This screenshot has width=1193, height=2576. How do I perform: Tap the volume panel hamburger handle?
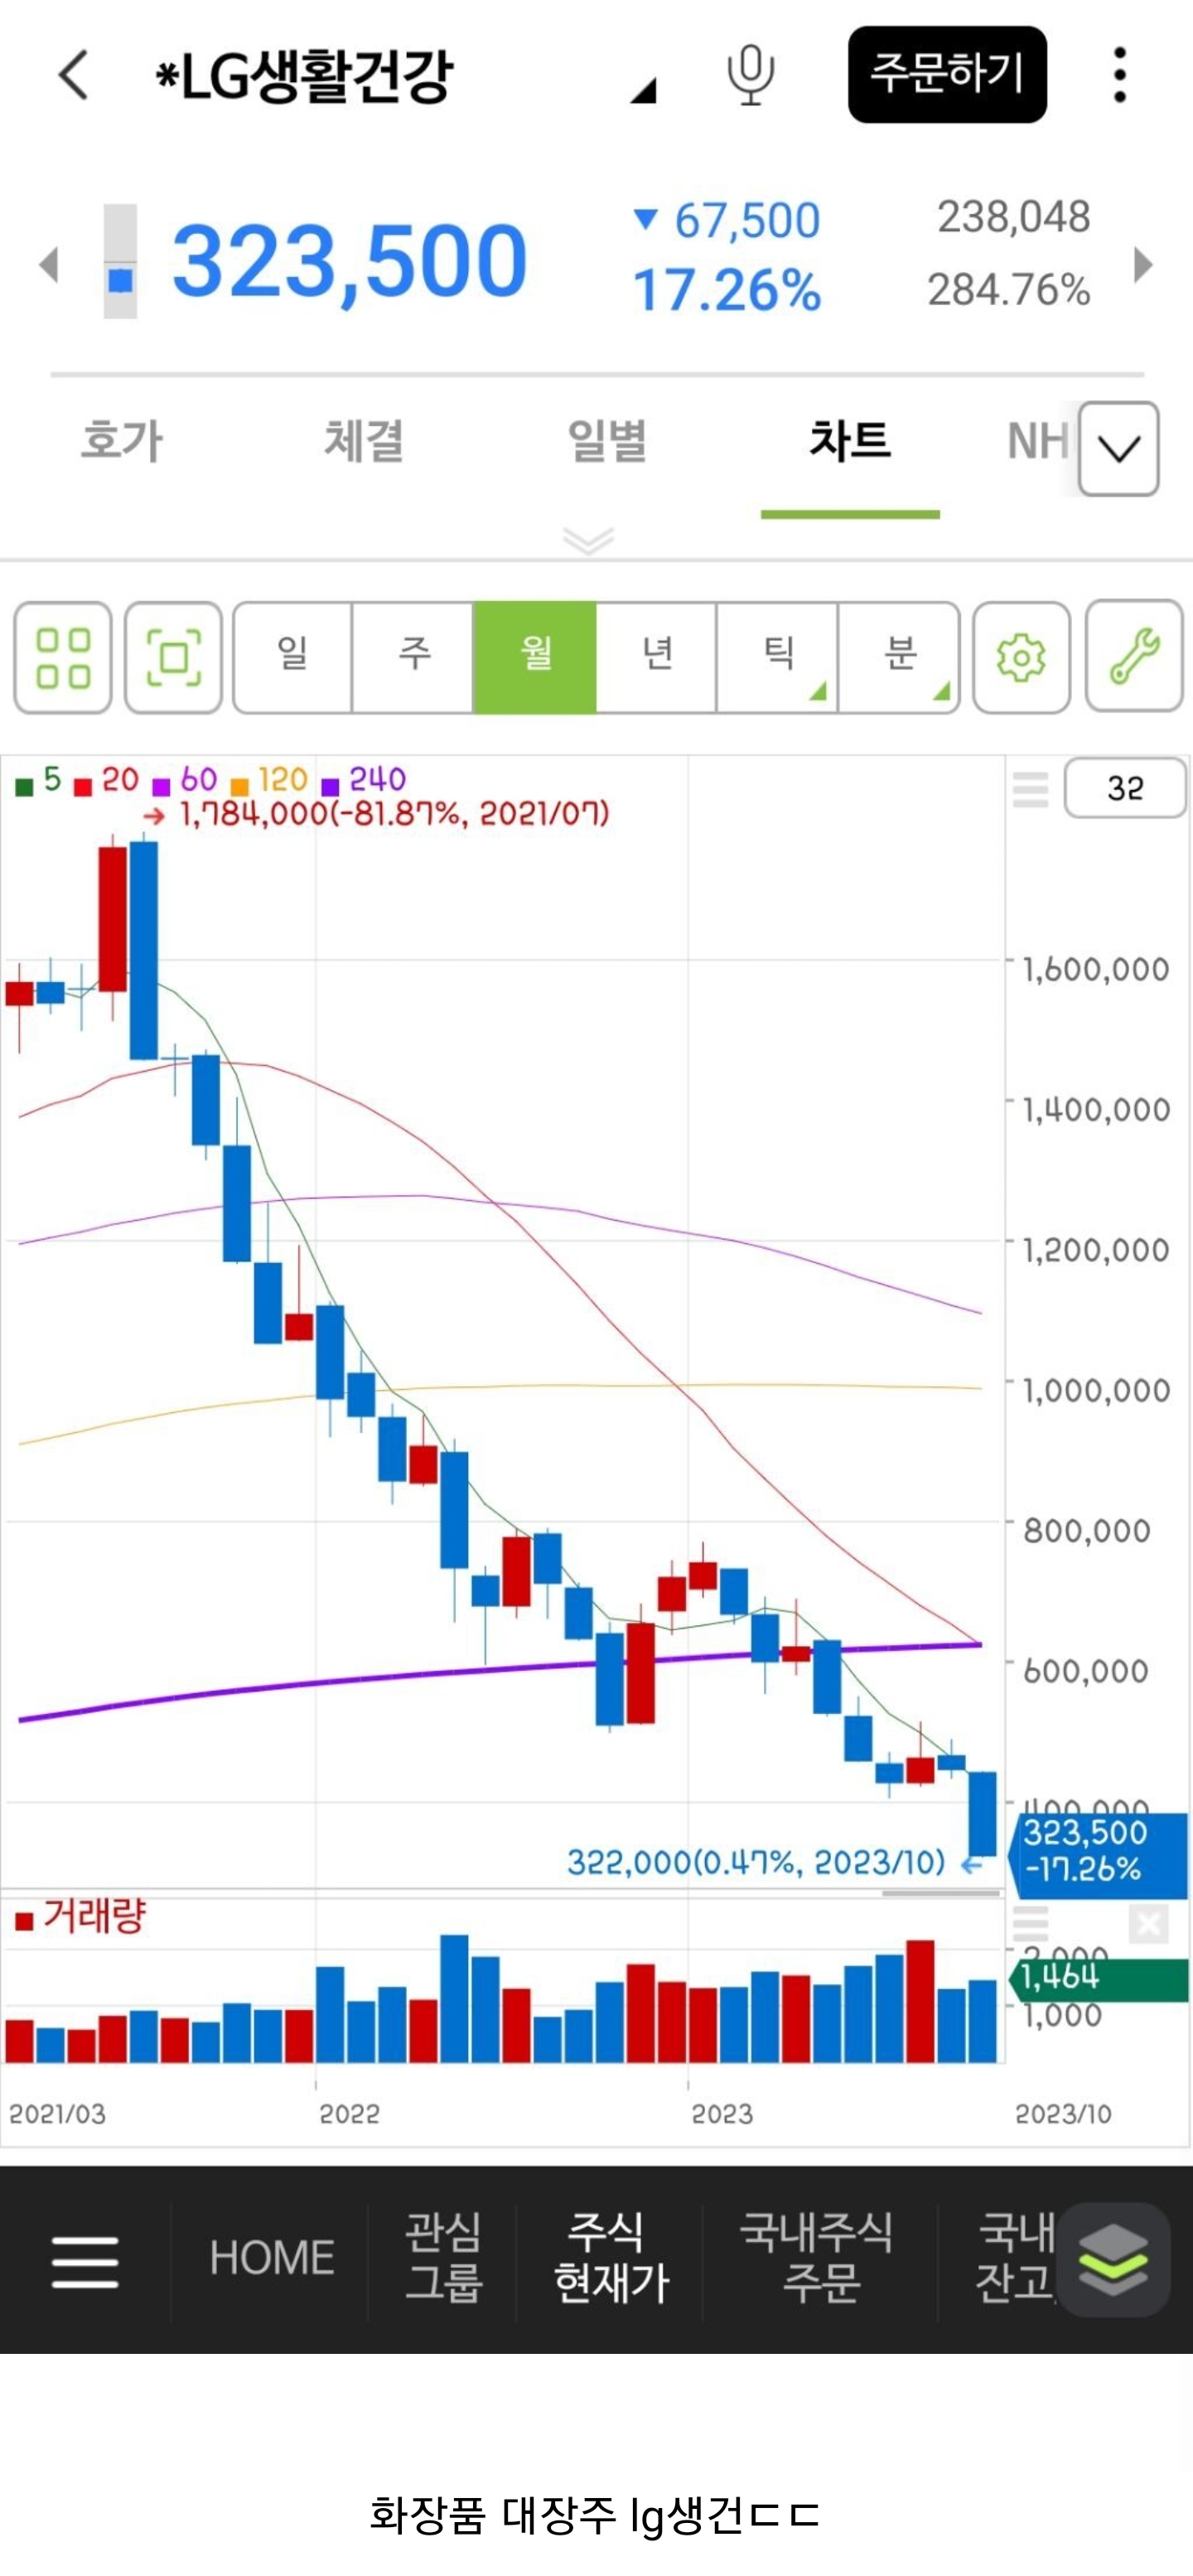pyautogui.click(x=1031, y=1923)
